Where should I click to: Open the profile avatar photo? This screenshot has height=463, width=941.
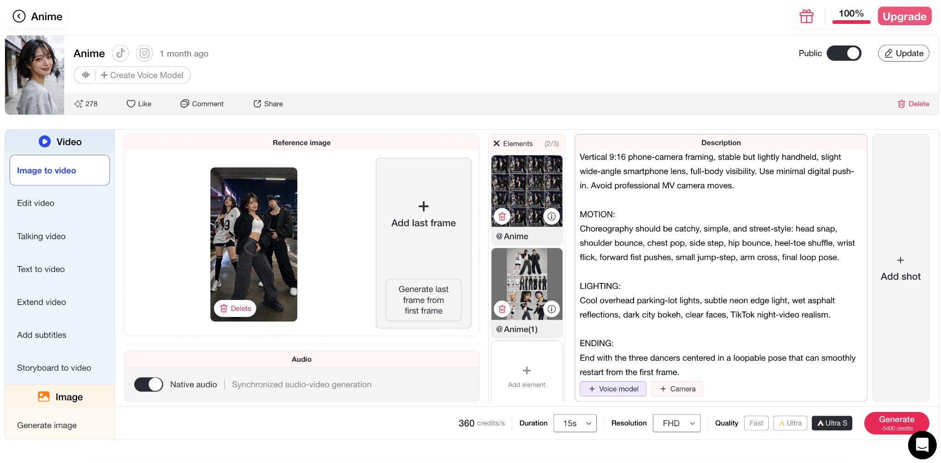34,75
